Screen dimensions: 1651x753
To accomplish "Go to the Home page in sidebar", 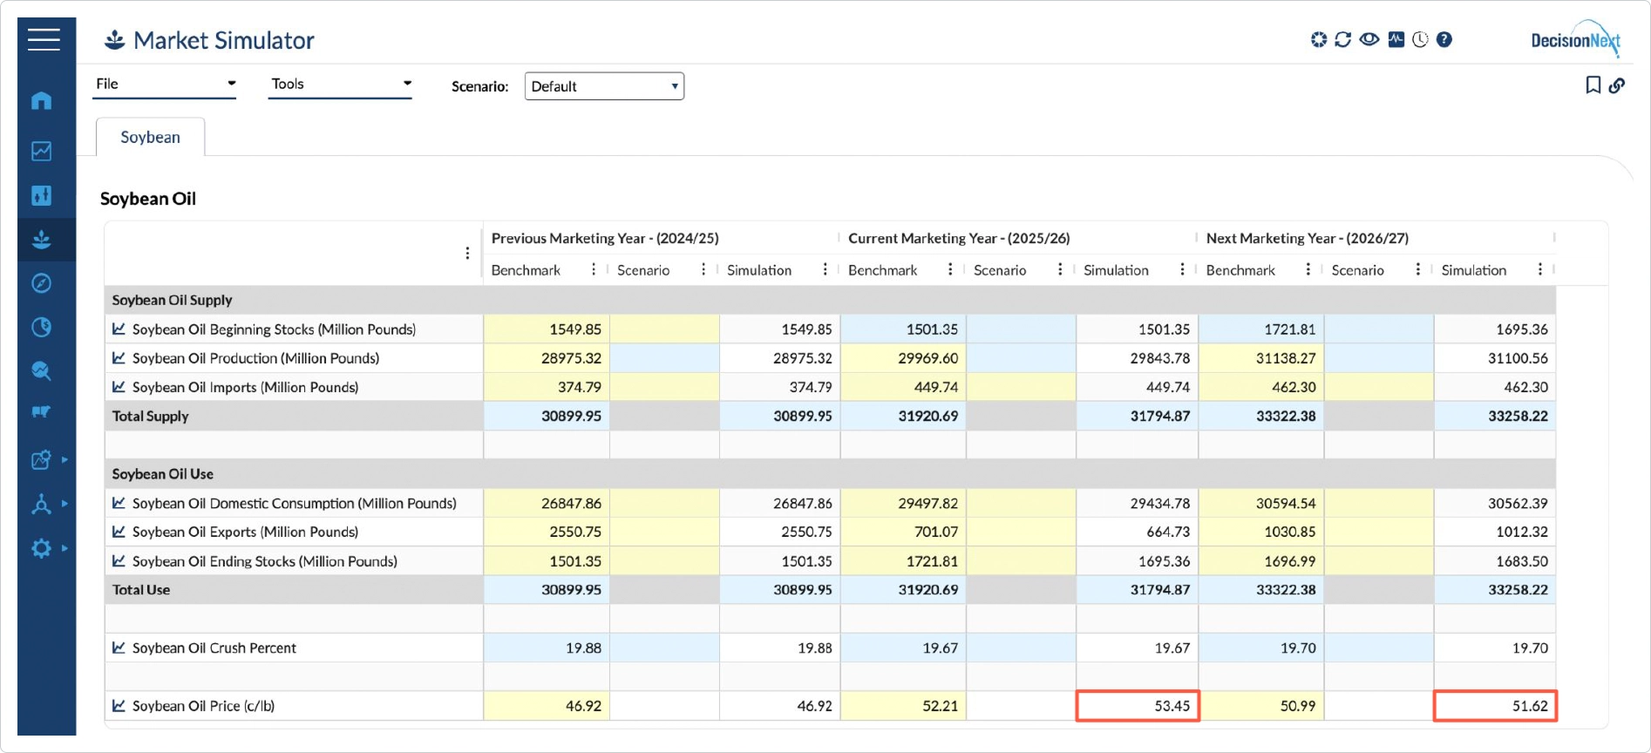I will tap(41, 101).
